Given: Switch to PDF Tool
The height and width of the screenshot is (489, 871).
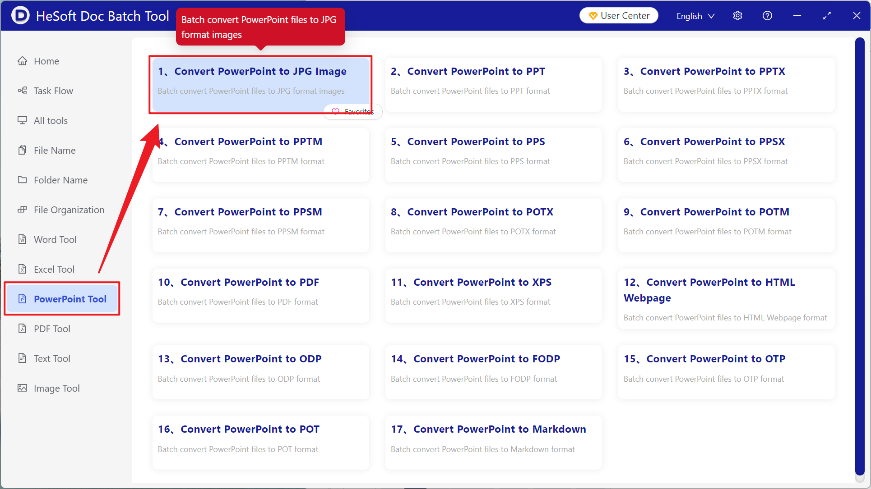Looking at the screenshot, I should (x=61, y=329).
